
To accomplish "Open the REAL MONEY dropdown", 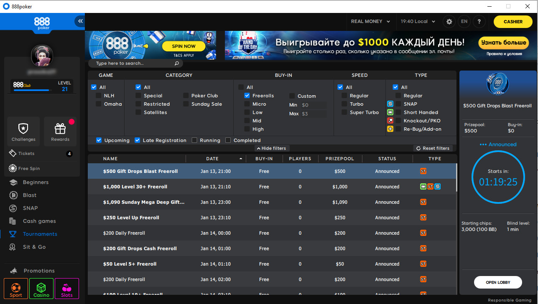I will point(370,21).
